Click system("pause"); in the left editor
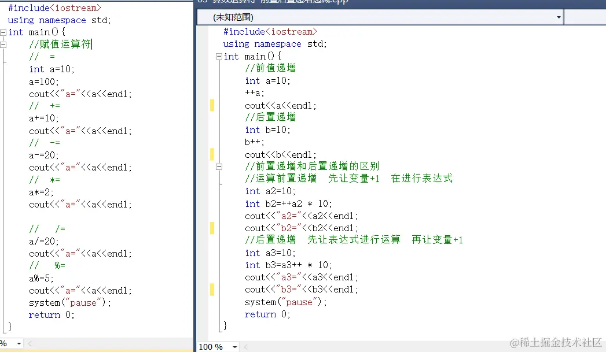 [70, 303]
